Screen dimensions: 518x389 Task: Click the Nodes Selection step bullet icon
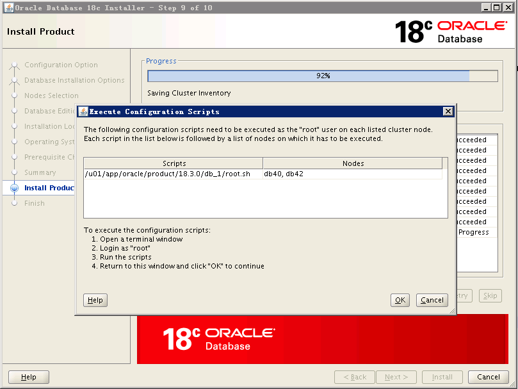tap(14, 95)
